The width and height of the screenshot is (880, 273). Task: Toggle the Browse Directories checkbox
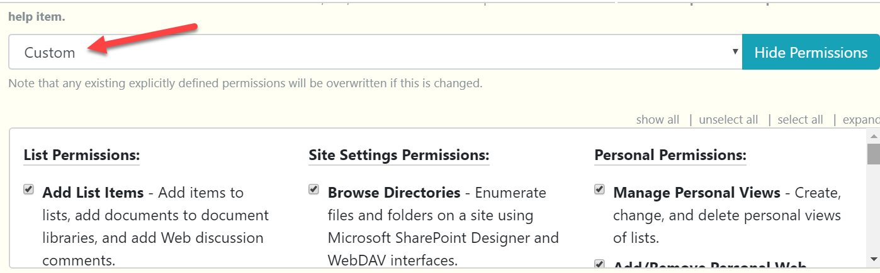click(x=313, y=190)
